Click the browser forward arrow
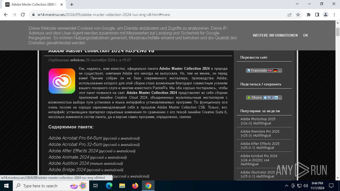The height and width of the screenshot is (191, 340). click(14, 15)
